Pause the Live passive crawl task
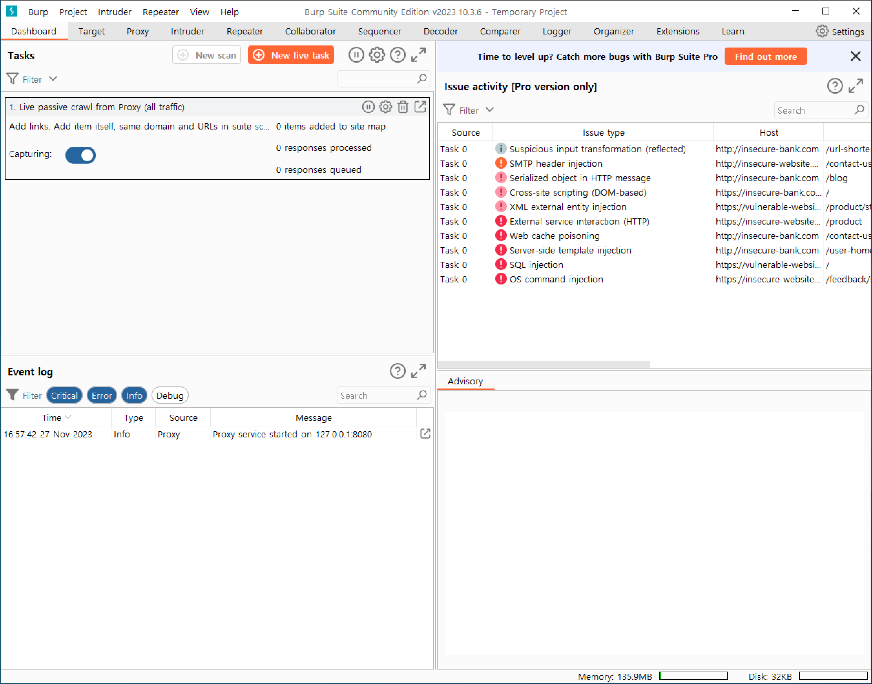The width and height of the screenshot is (872, 684). [368, 107]
